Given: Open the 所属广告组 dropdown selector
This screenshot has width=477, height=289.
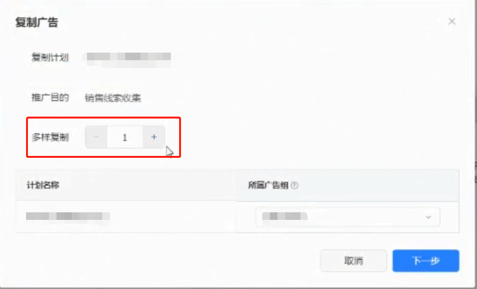Looking at the screenshot, I should (x=347, y=217).
